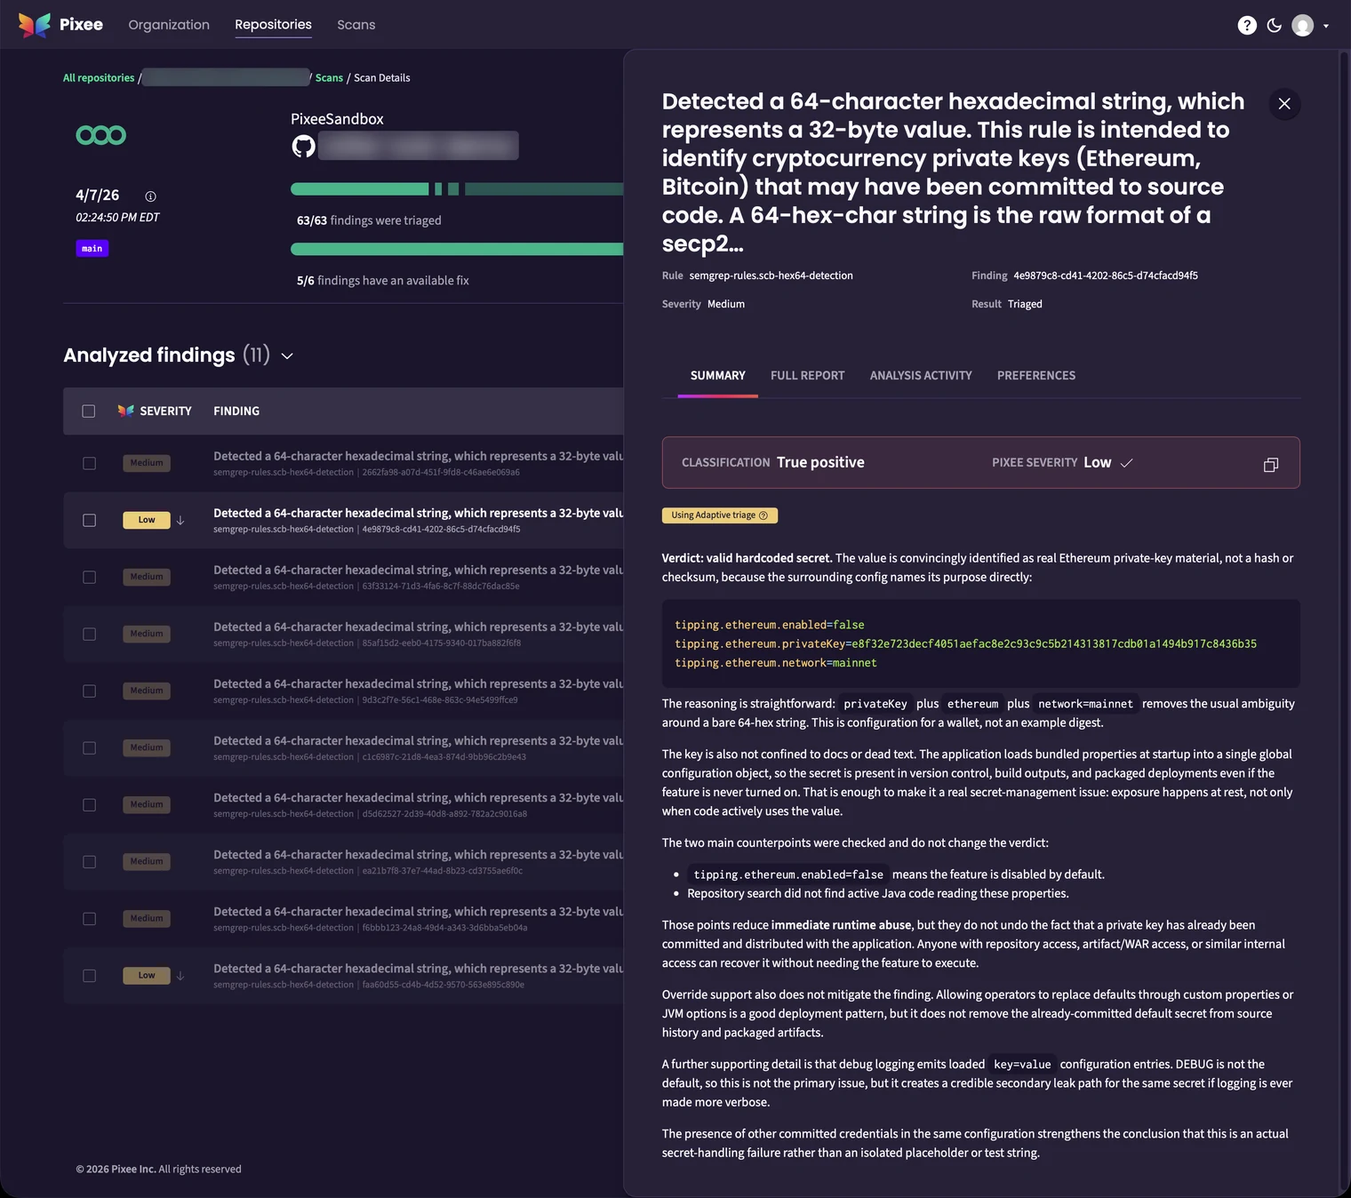Screen dimensions: 1351x1198
Task: Open the help question mark icon
Action: pos(1247,25)
